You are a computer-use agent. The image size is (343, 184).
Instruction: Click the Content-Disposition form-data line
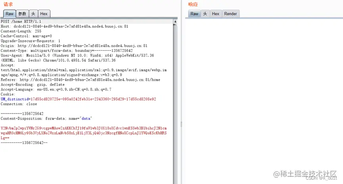pos(46,119)
